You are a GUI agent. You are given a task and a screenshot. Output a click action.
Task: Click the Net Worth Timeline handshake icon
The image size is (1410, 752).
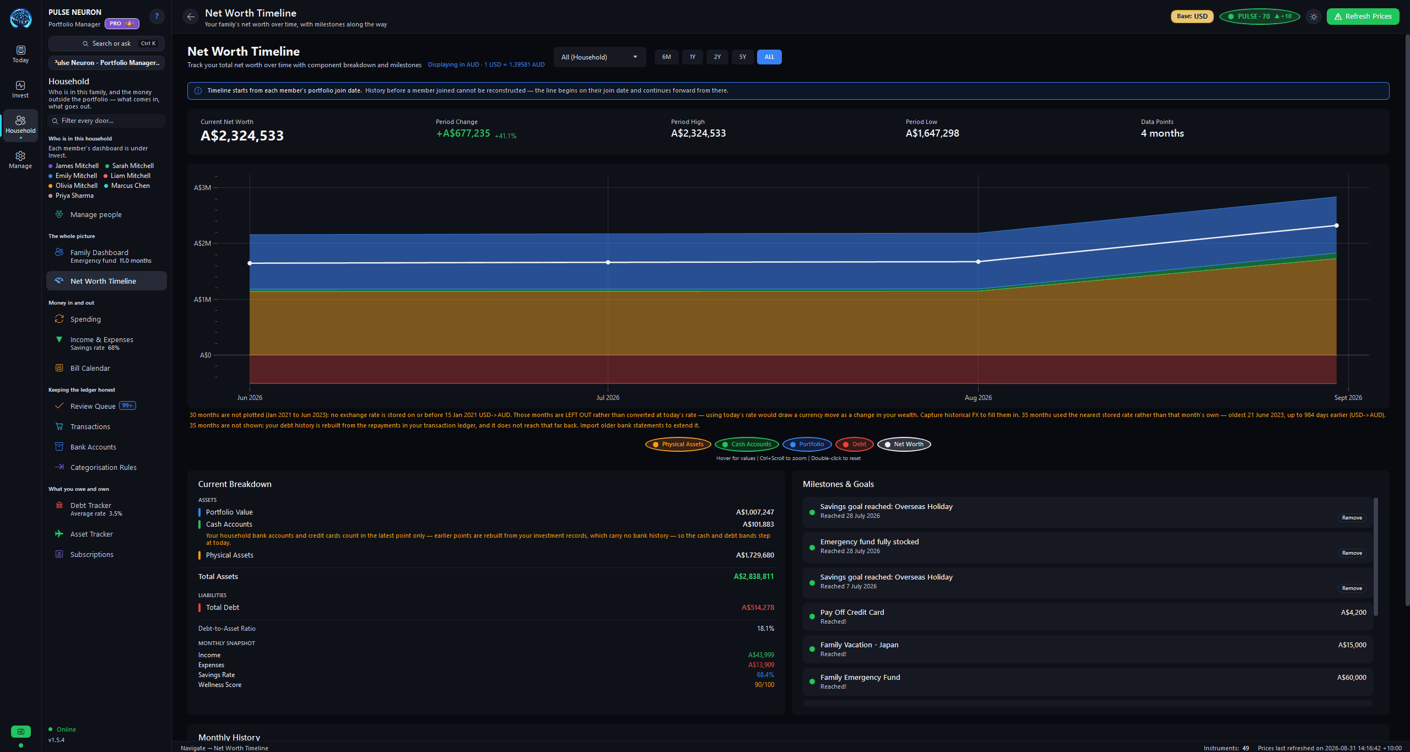coord(59,280)
